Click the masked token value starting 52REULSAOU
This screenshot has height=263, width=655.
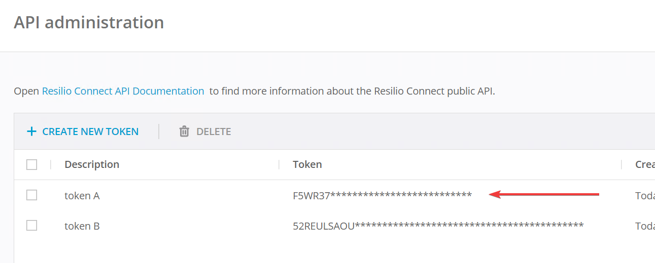pos(438,226)
